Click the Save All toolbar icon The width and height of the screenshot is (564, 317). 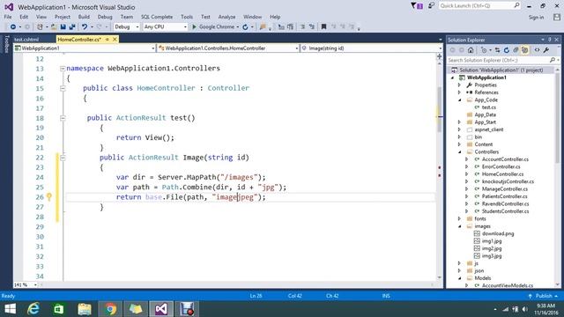pyautogui.click(x=72, y=27)
